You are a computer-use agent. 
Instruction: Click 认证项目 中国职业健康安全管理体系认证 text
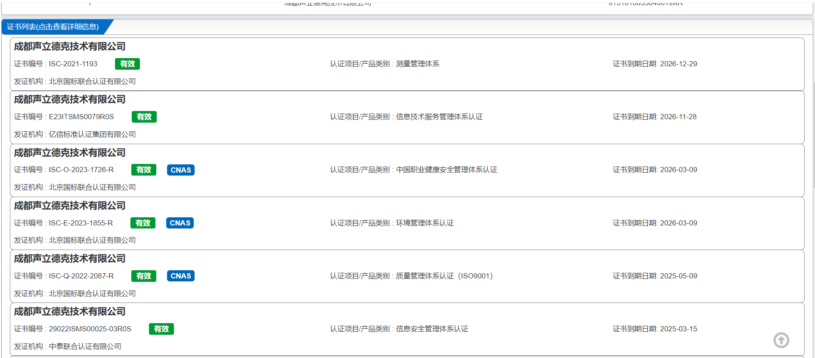446,170
